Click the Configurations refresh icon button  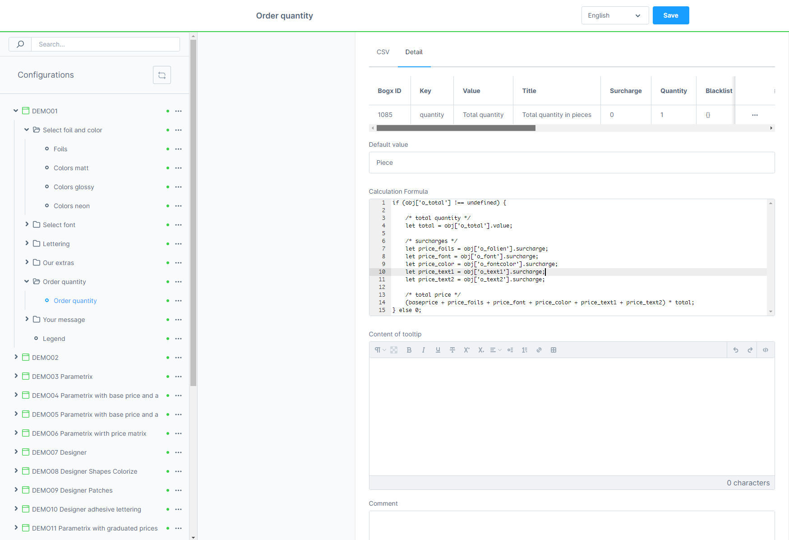[x=162, y=75]
